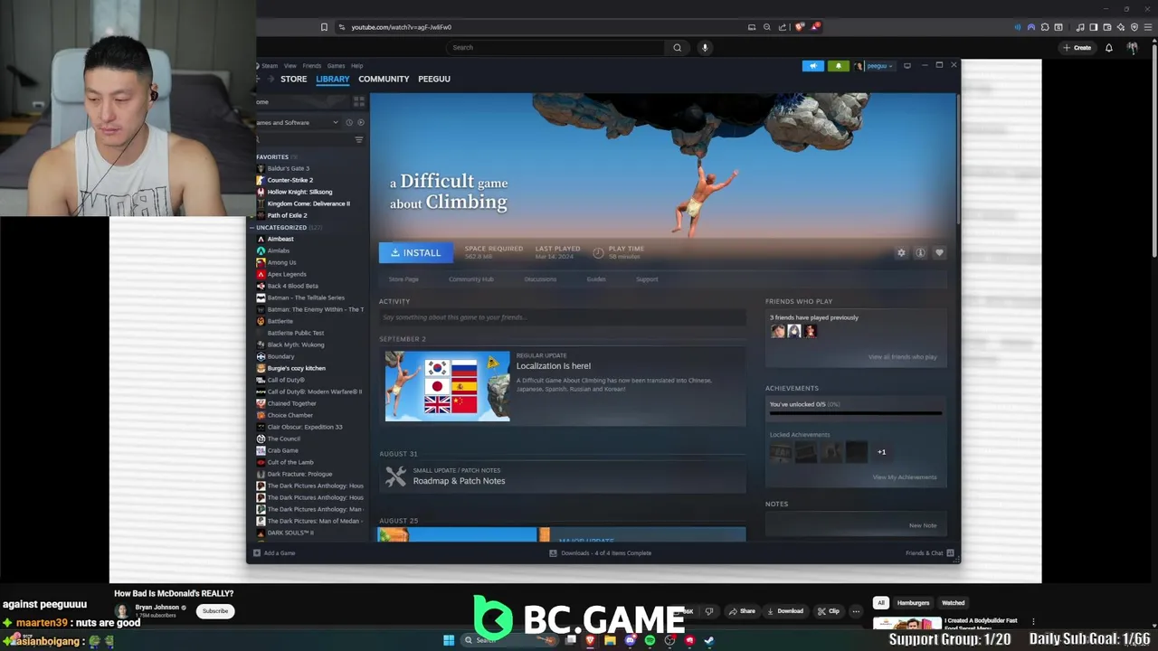Viewport: 1158px width, 651px height.
Task: Open Localization is here news thumbnail
Action: [x=448, y=387]
